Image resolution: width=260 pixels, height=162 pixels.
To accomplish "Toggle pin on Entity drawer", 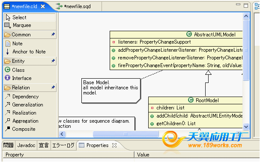I will pos(53,61).
